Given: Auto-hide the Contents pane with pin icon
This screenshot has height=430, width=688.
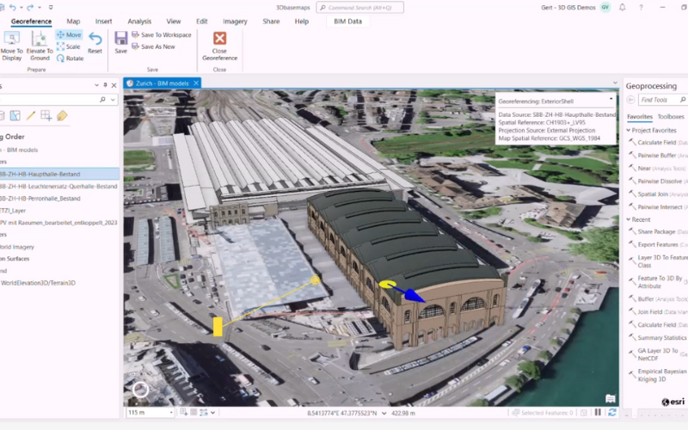Looking at the screenshot, I should (106, 85).
